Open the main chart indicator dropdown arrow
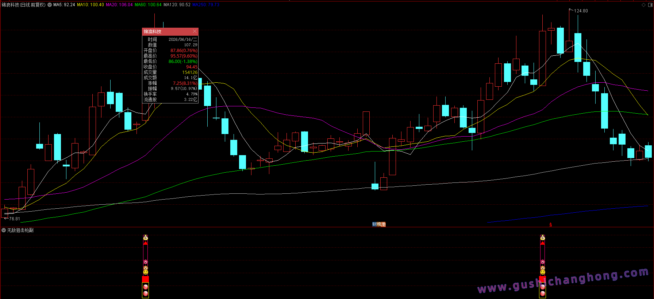 tap(50, 5)
